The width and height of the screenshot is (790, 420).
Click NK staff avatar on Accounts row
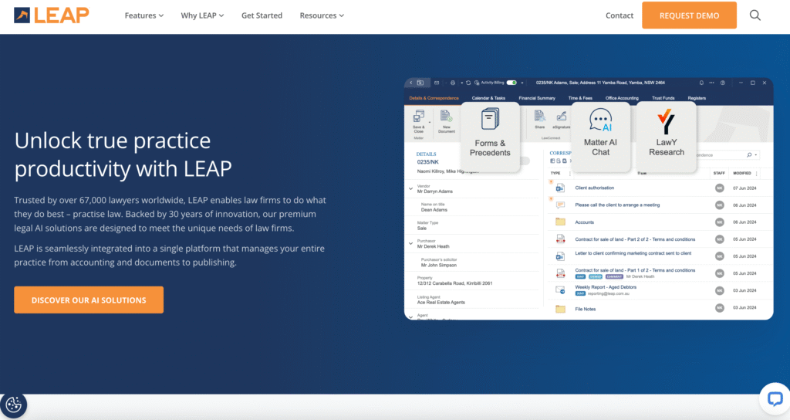point(720,222)
